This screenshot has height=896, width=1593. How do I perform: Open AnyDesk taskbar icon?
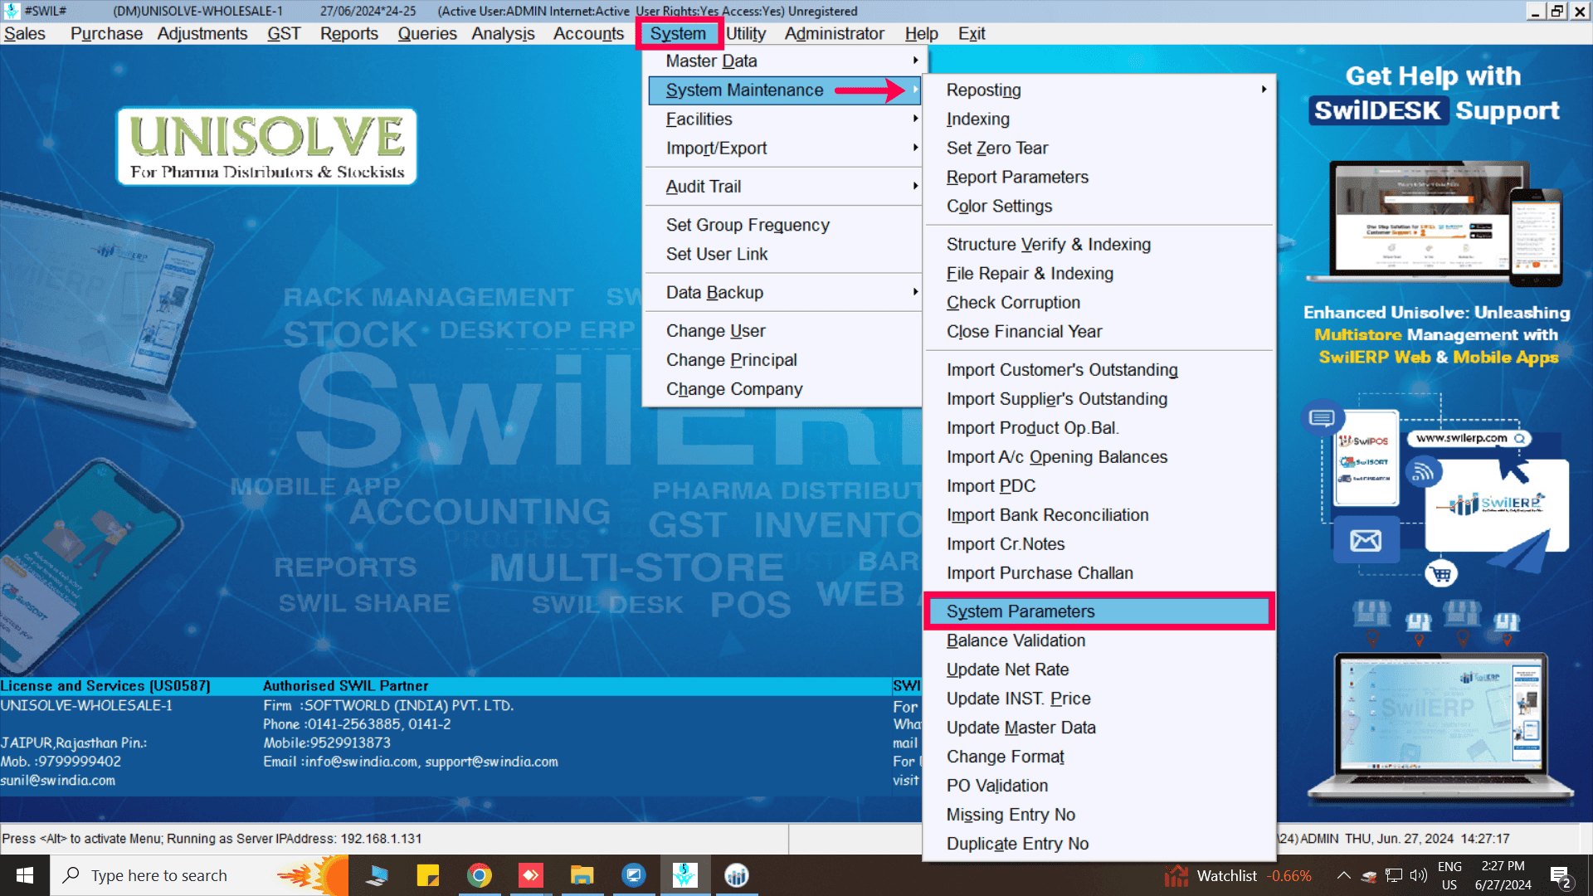[531, 875]
